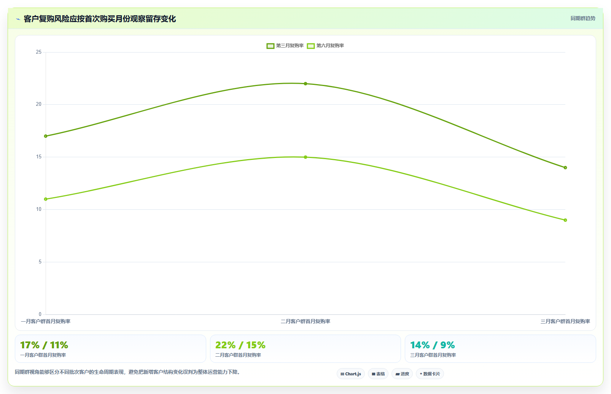Click dark green peak point at 二月客户群
This screenshot has height=394, width=611.
[x=305, y=84]
